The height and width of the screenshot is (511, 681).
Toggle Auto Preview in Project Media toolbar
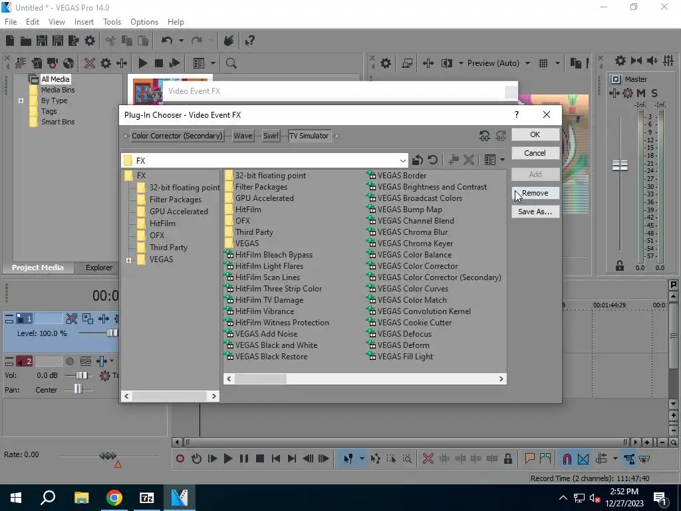click(175, 63)
